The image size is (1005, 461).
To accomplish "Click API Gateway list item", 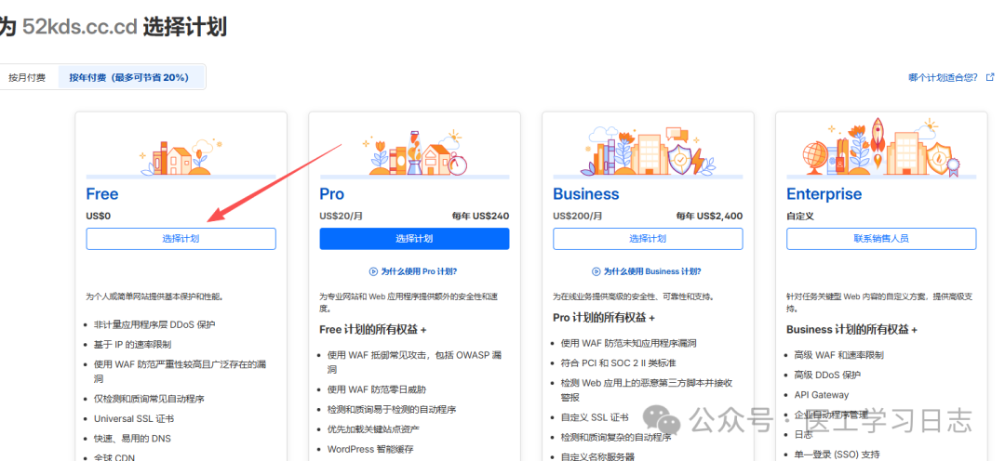I will [x=821, y=395].
